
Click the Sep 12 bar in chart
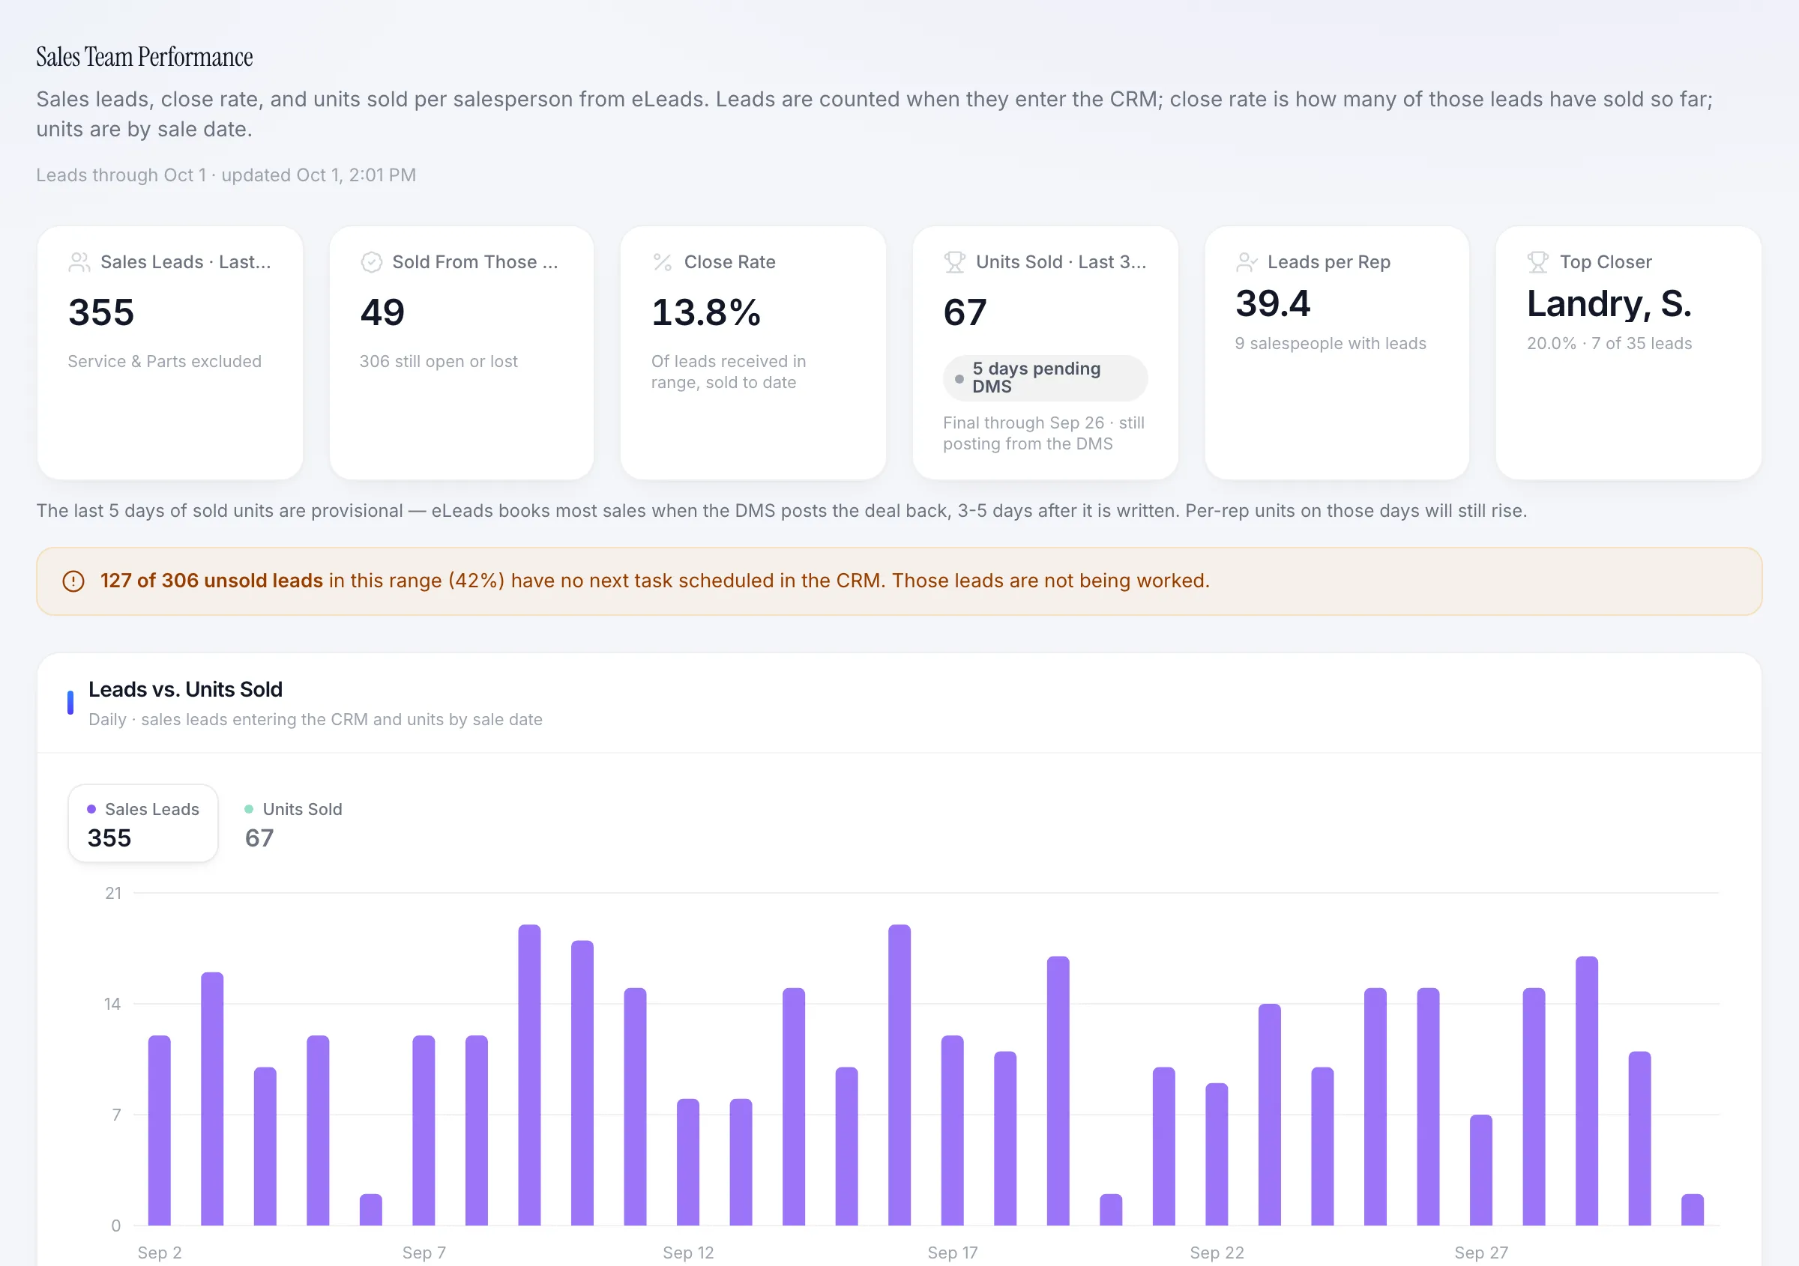tap(688, 1162)
